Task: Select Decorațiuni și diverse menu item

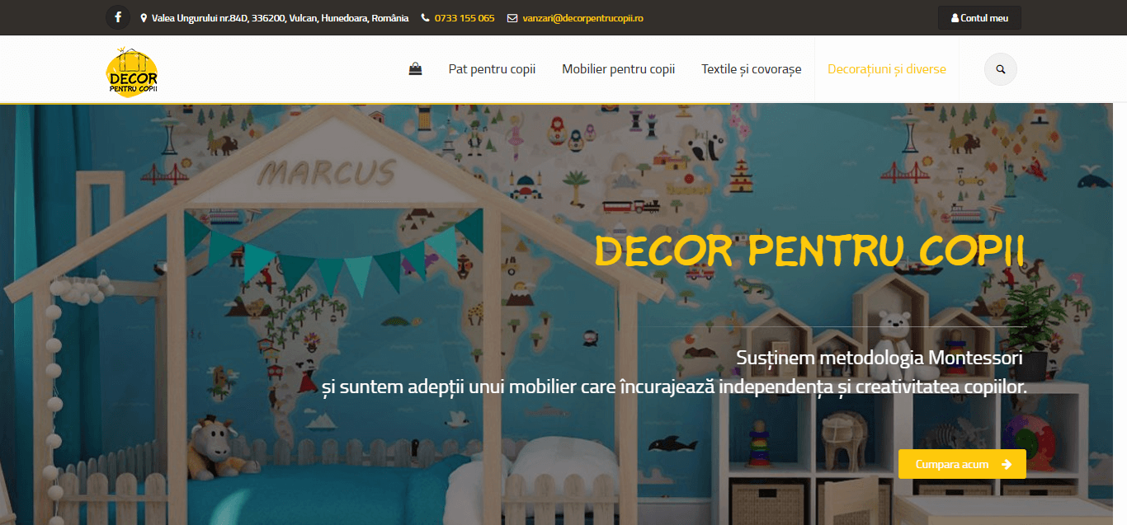Action: pos(887,69)
